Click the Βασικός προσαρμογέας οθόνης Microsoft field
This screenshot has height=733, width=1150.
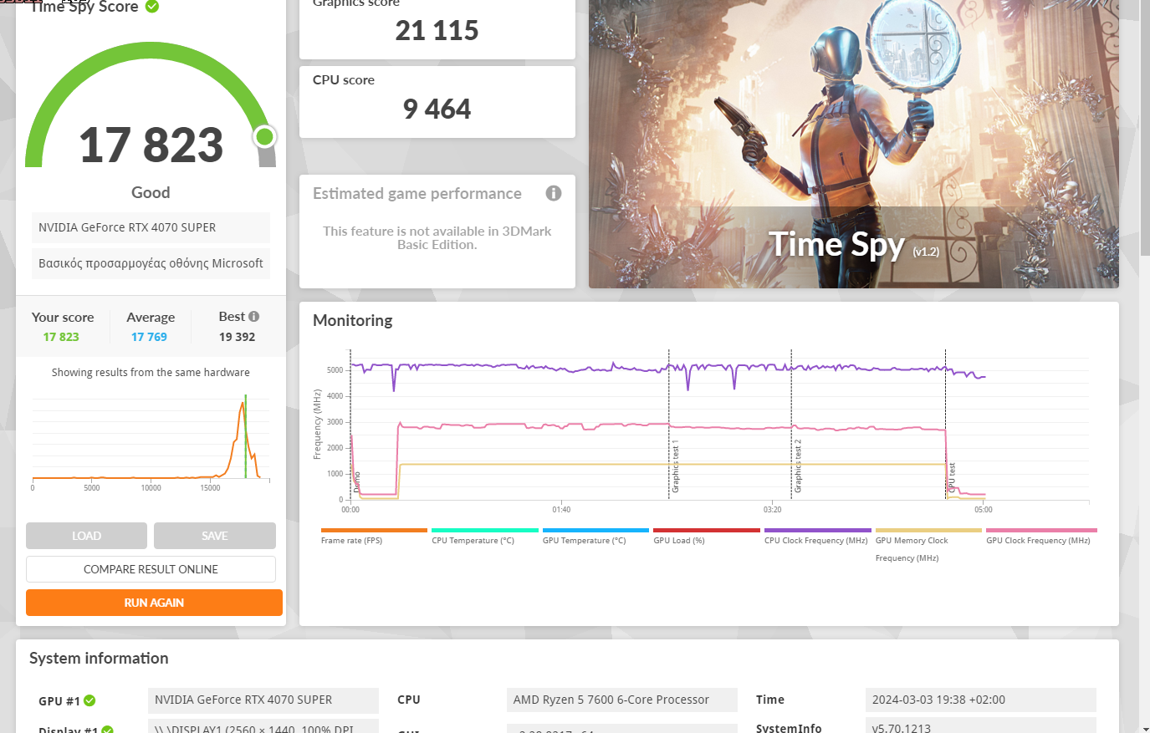(x=151, y=263)
